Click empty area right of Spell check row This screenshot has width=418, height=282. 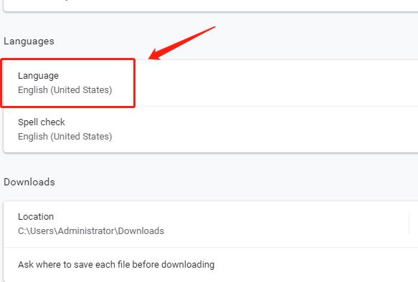tap(264, 130)
